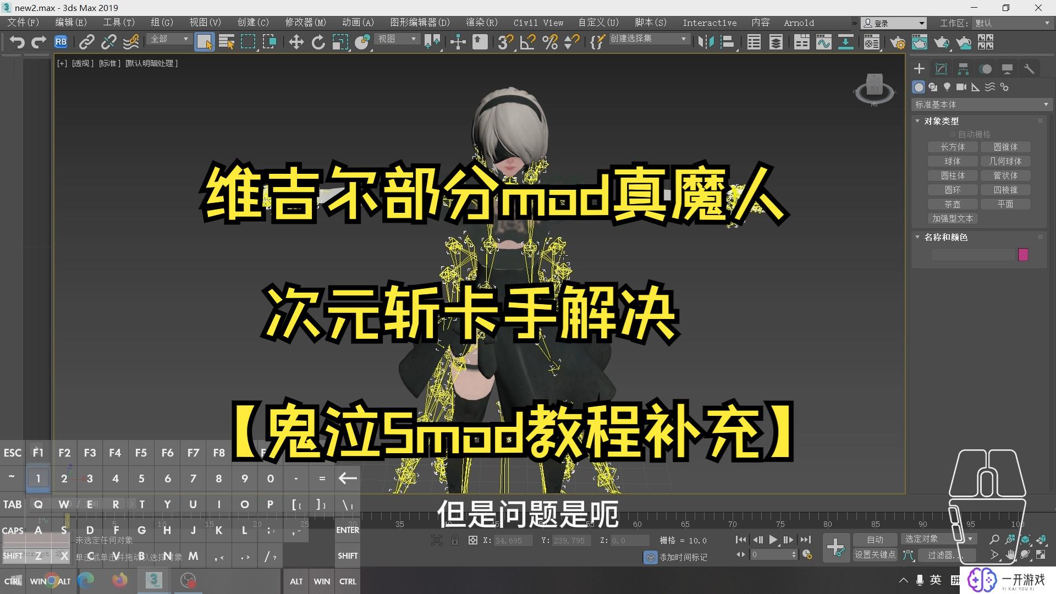
Task: Click the 过滤器... key filters button
Action: tap(946, 555)
